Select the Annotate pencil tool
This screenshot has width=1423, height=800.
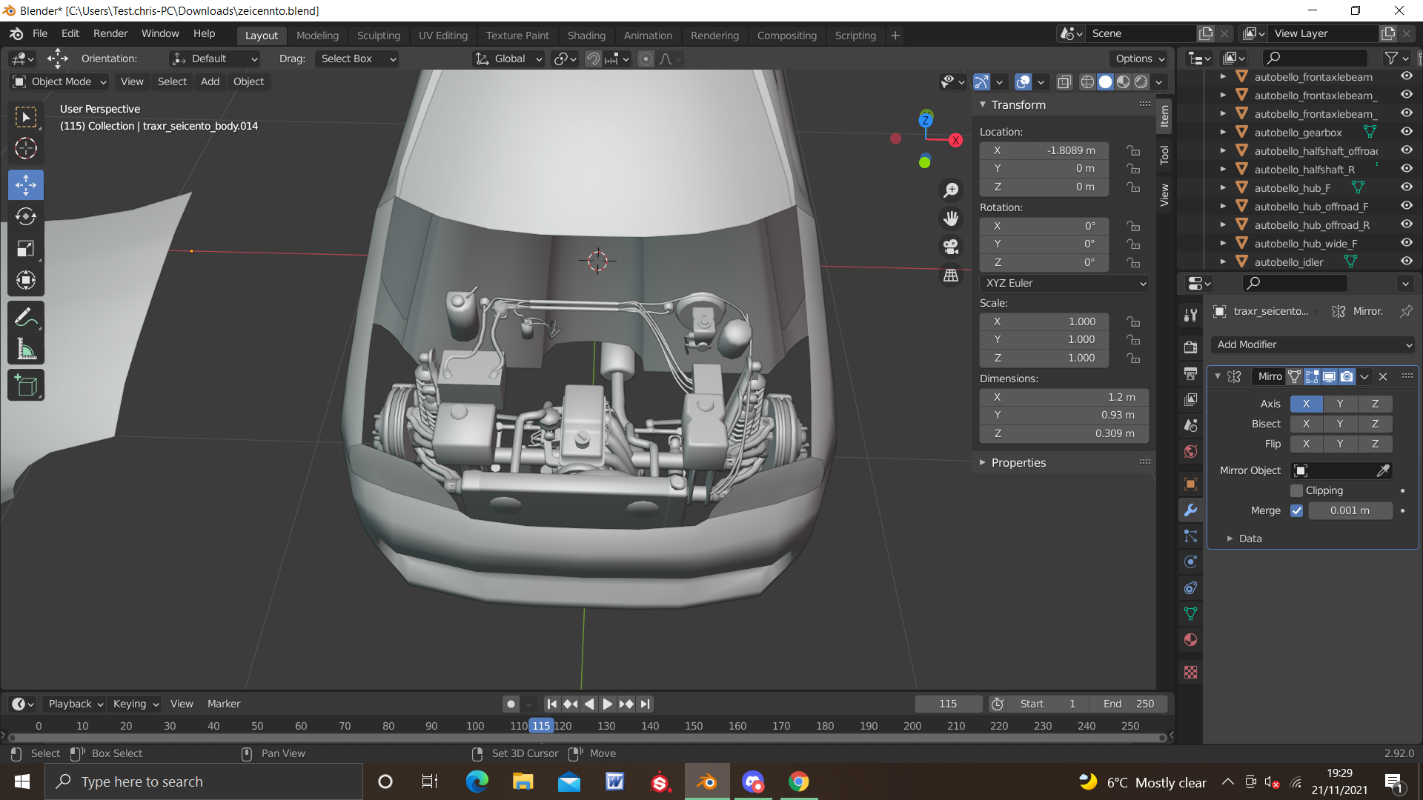[x=26, y=317]
